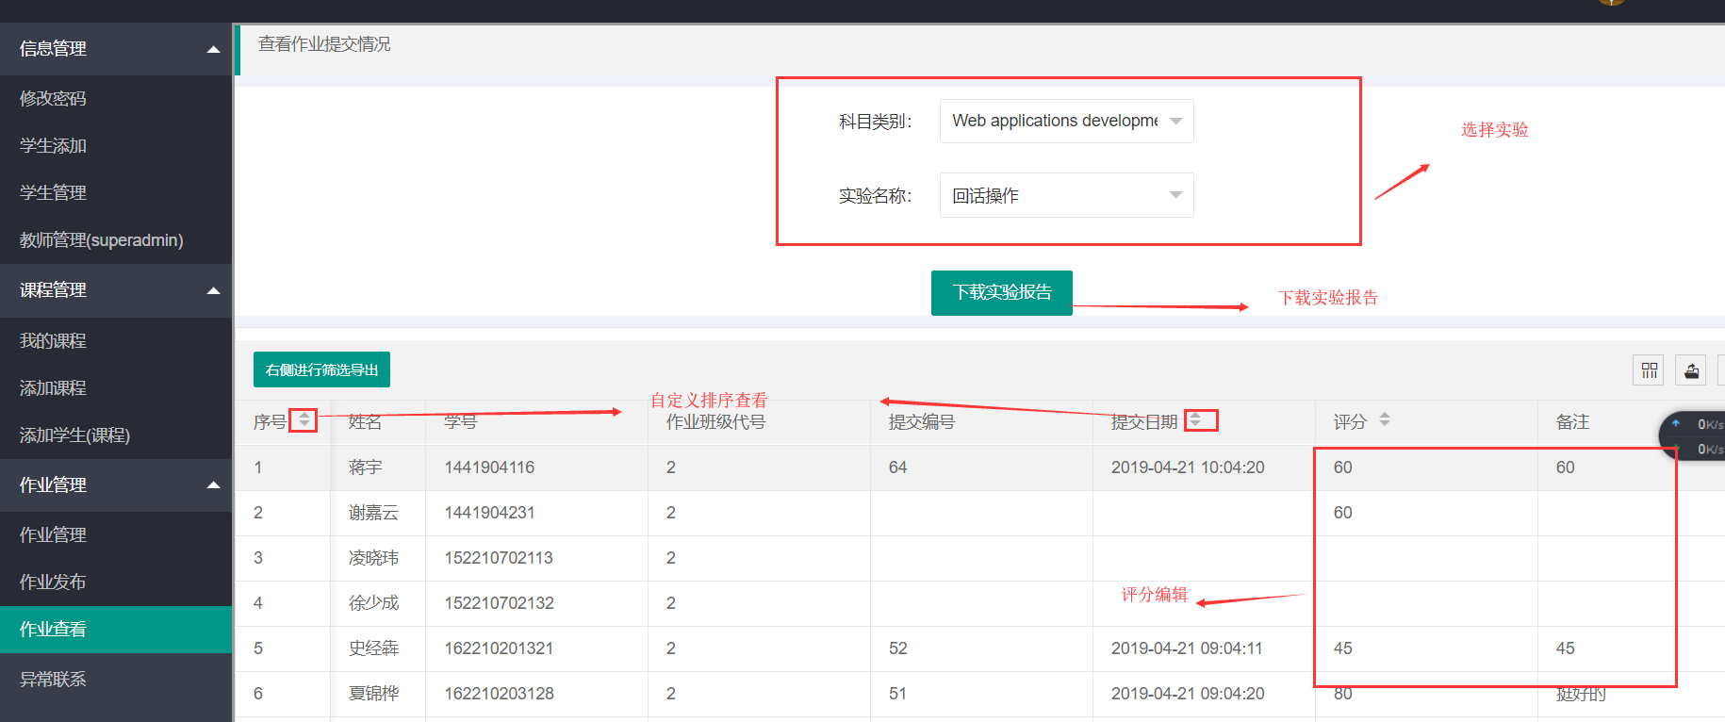Click submission date 2019-04-21 10:04:20
This screenshot has width=1725, height=722.
1188,468
